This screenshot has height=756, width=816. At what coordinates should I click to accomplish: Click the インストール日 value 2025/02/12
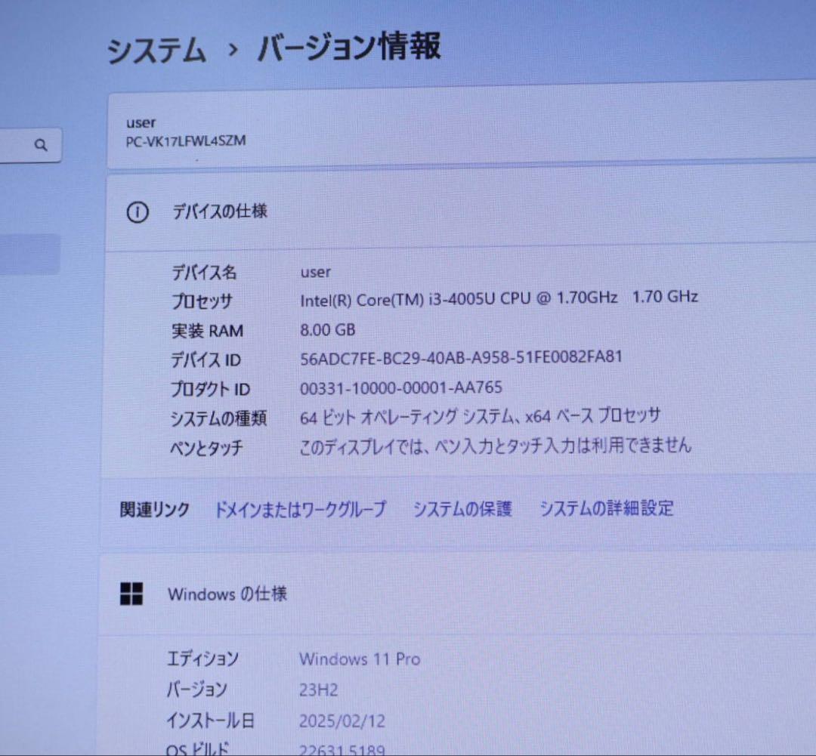[x=342, y=721]
